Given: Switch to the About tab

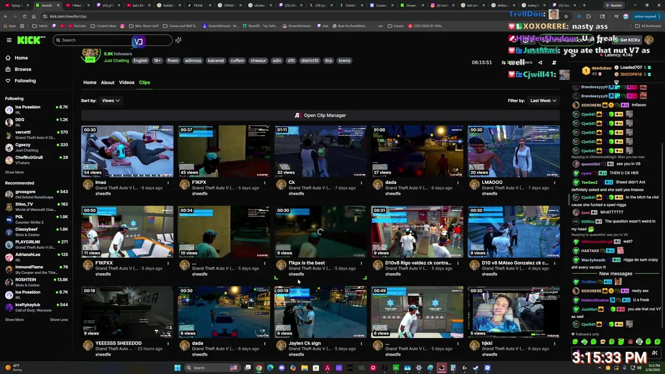Looking at the screenshot, I should click(x=108, y=83).
